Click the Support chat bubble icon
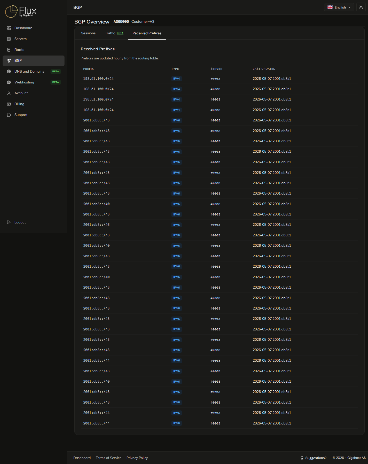 click(9, 115)
